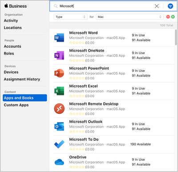Screen dimensions: 178x172
Task: Open the Microsoft Remote Desktop icon
Action: pos(59,109)
